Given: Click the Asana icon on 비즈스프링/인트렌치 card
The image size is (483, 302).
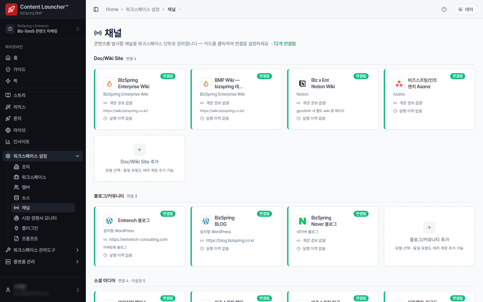Looking at the screenshot, I should 399,84.
